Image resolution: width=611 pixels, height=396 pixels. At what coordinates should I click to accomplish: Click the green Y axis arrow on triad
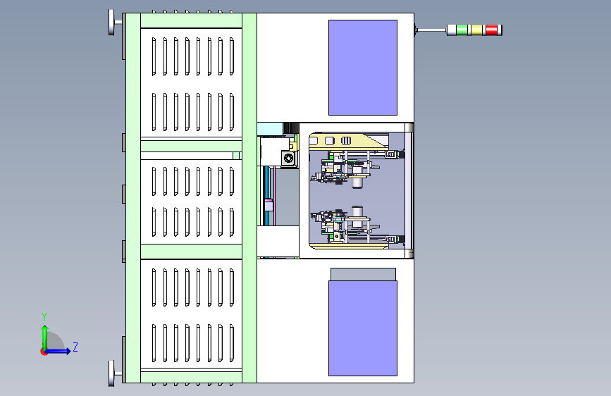coord(45,337)
